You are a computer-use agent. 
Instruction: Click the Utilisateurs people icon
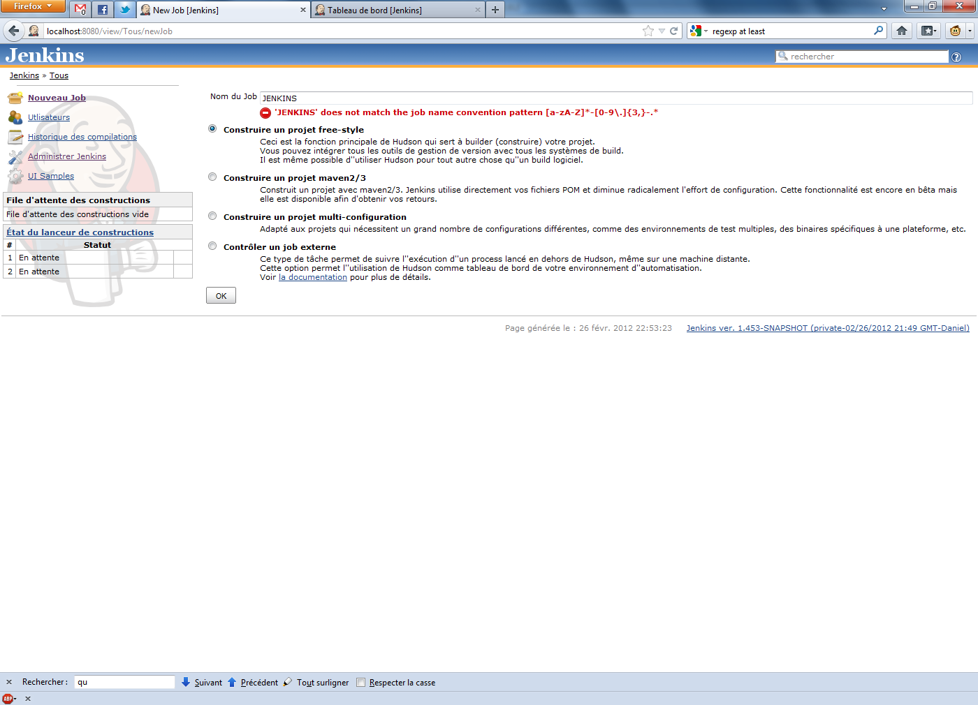(15, 117)
